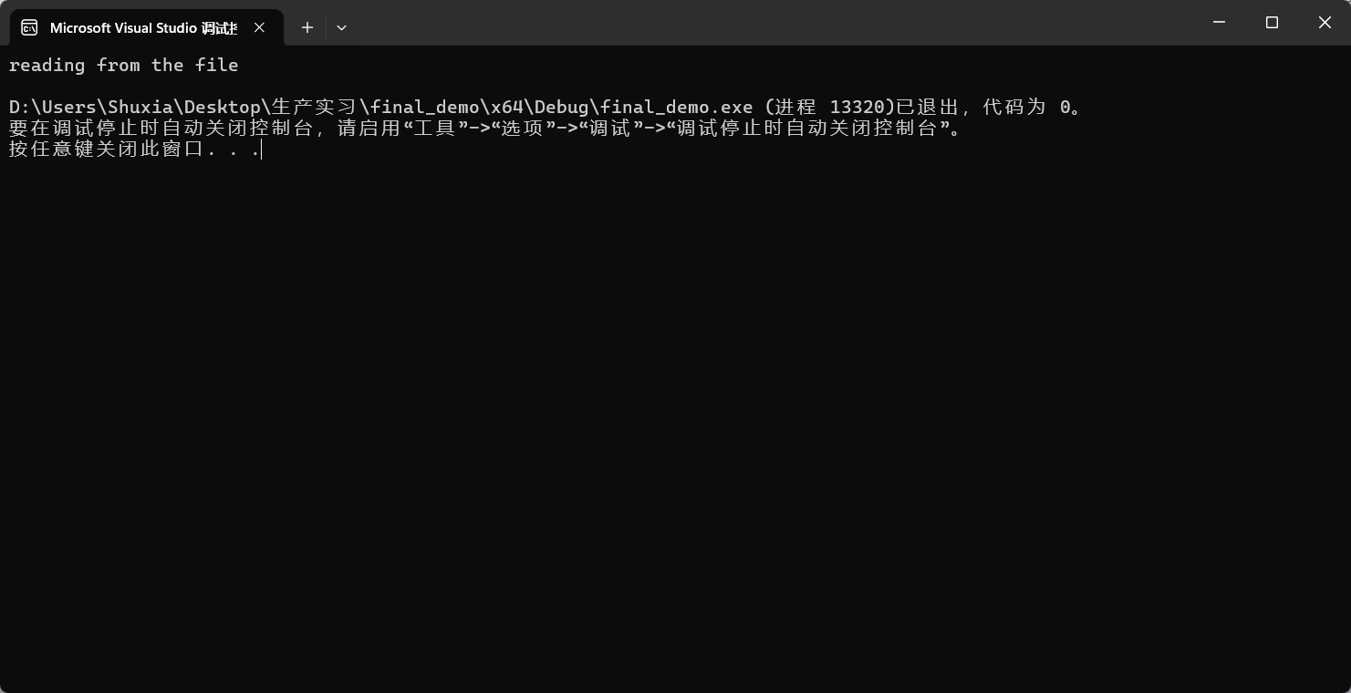Click the 生产实习 folder name in path
1351x693 pixels.
[314, 107]
